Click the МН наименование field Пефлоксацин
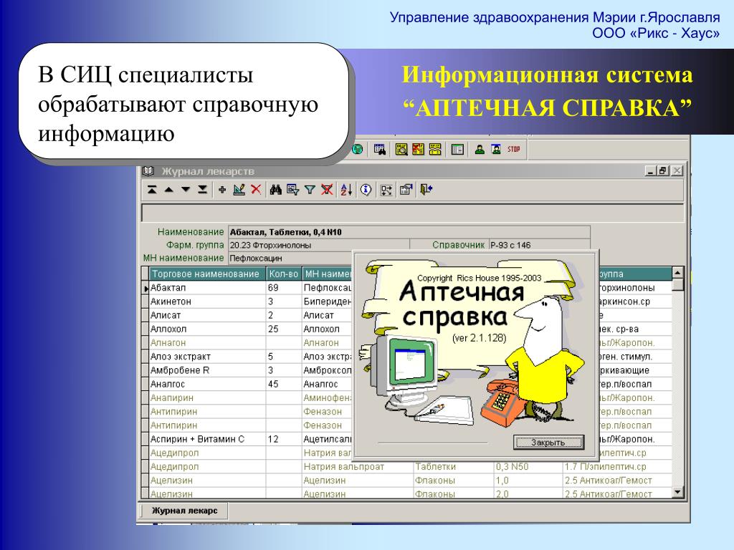This screenshot has height=550, width=734. coord(290,258)
